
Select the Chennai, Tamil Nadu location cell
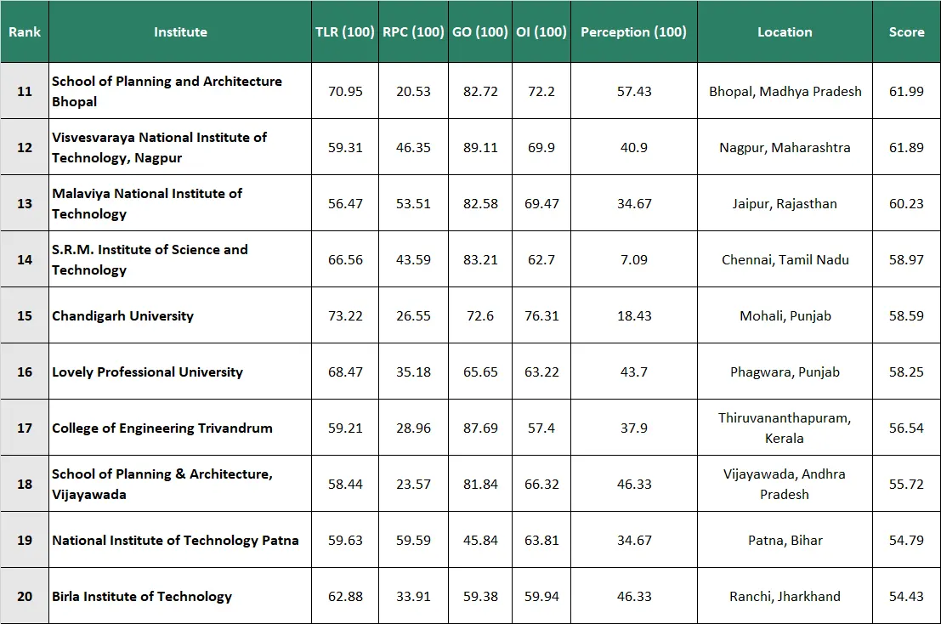(x=785, y=259)
